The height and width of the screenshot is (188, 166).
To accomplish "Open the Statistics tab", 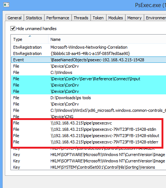I will 34,18.
